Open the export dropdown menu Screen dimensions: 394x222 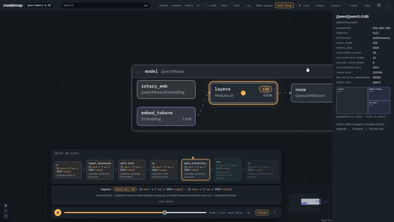tap(337, 6)
